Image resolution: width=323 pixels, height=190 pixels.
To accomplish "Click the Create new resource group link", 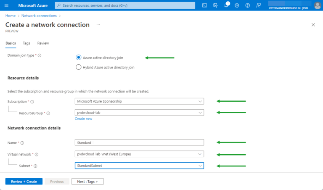I will click(83, 119).
